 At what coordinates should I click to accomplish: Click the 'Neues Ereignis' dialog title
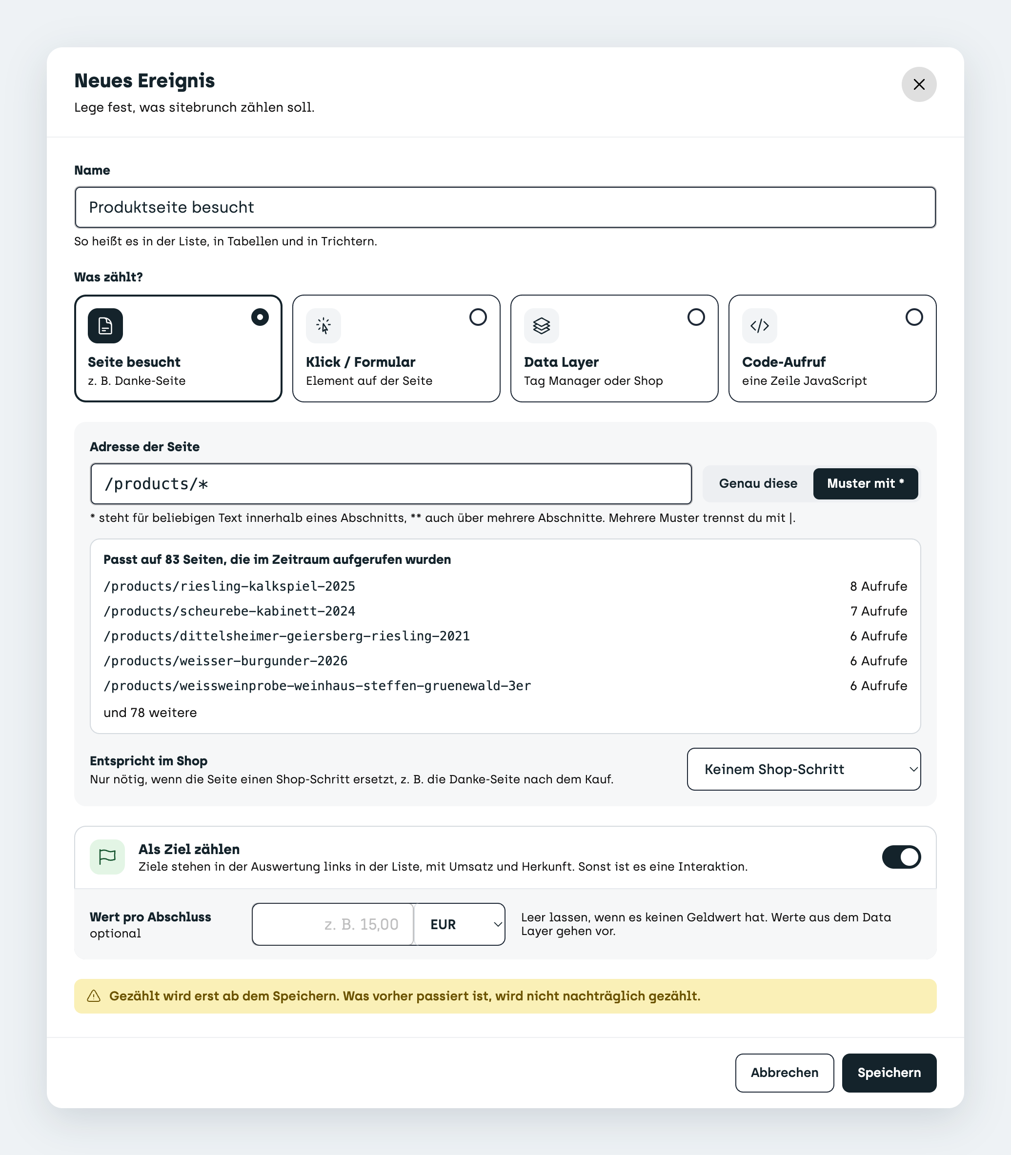point(144,80)
